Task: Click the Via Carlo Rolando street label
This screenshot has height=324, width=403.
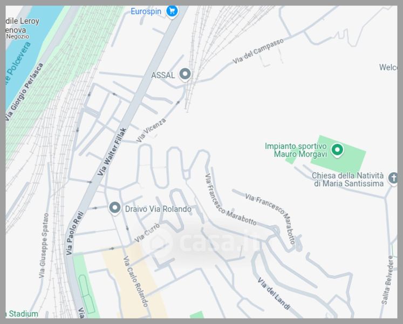Action: 136,281
